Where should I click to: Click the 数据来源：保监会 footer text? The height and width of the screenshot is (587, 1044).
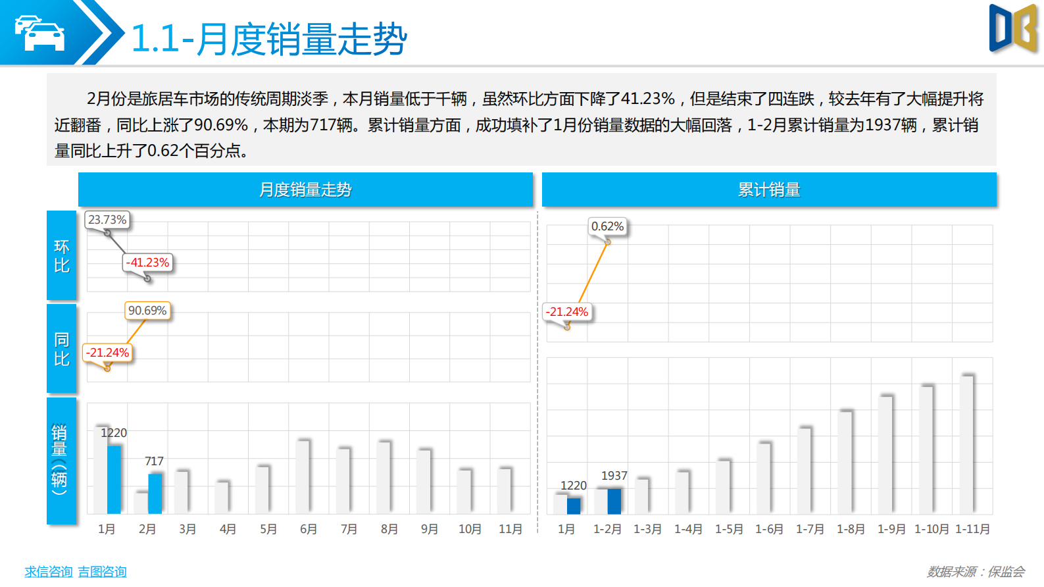(x=976, y=571)
